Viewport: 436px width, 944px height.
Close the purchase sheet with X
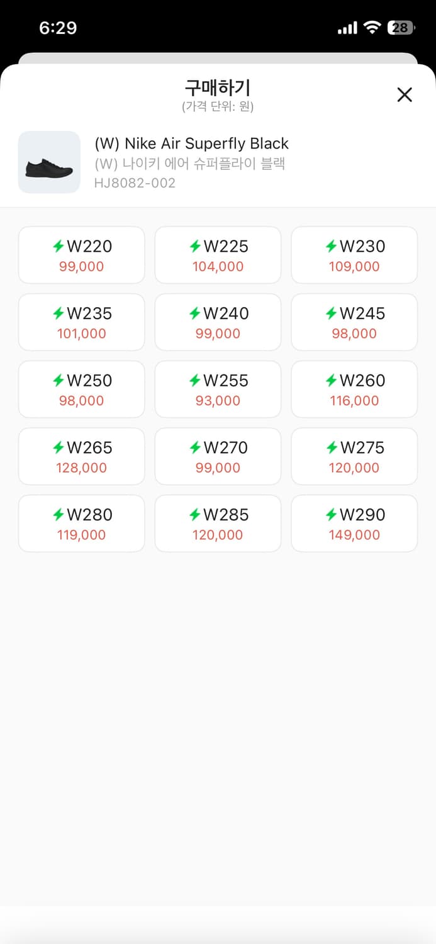click(405, 95)
